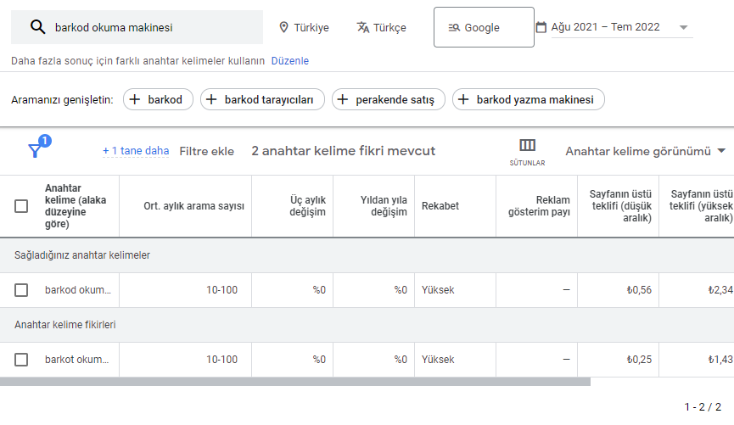Sort by Rekabet column header

point(440,206)
